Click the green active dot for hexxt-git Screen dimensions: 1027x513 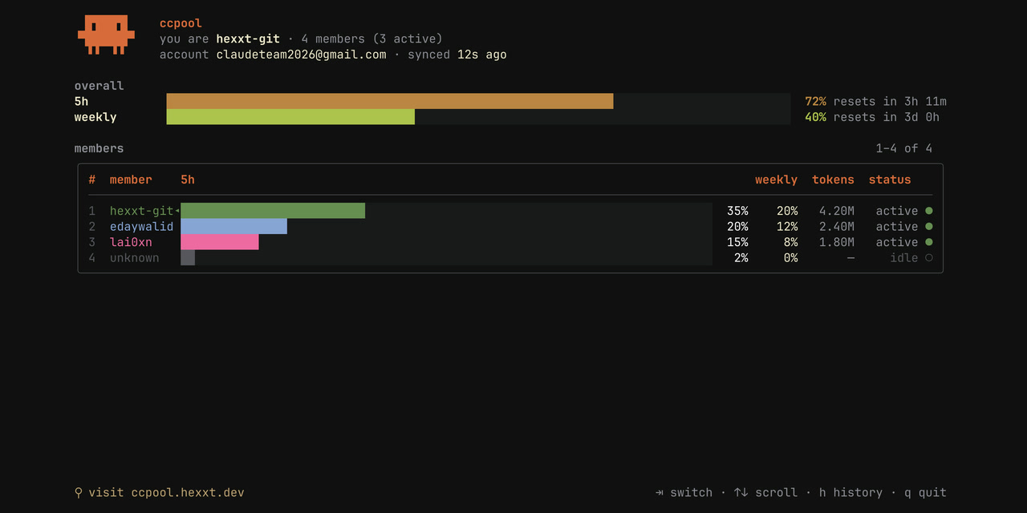click(928, 211)
